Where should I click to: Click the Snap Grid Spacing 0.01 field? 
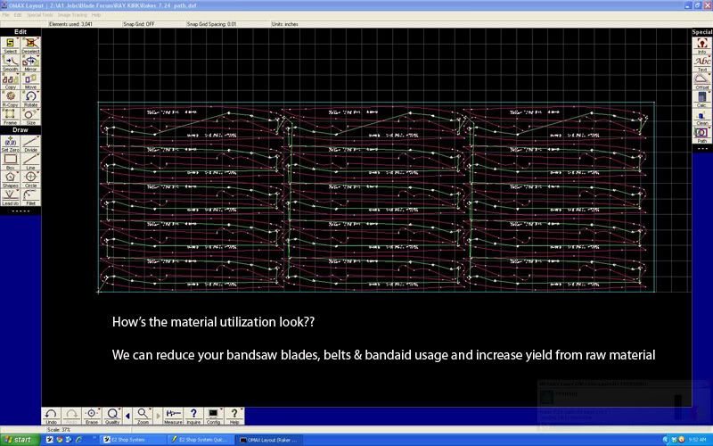(x=211, y=24)
